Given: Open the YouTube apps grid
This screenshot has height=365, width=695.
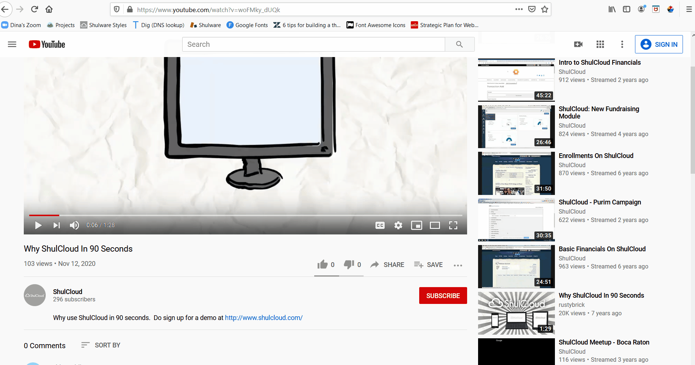Looking at the screenshot, I should tap(600, 44).
